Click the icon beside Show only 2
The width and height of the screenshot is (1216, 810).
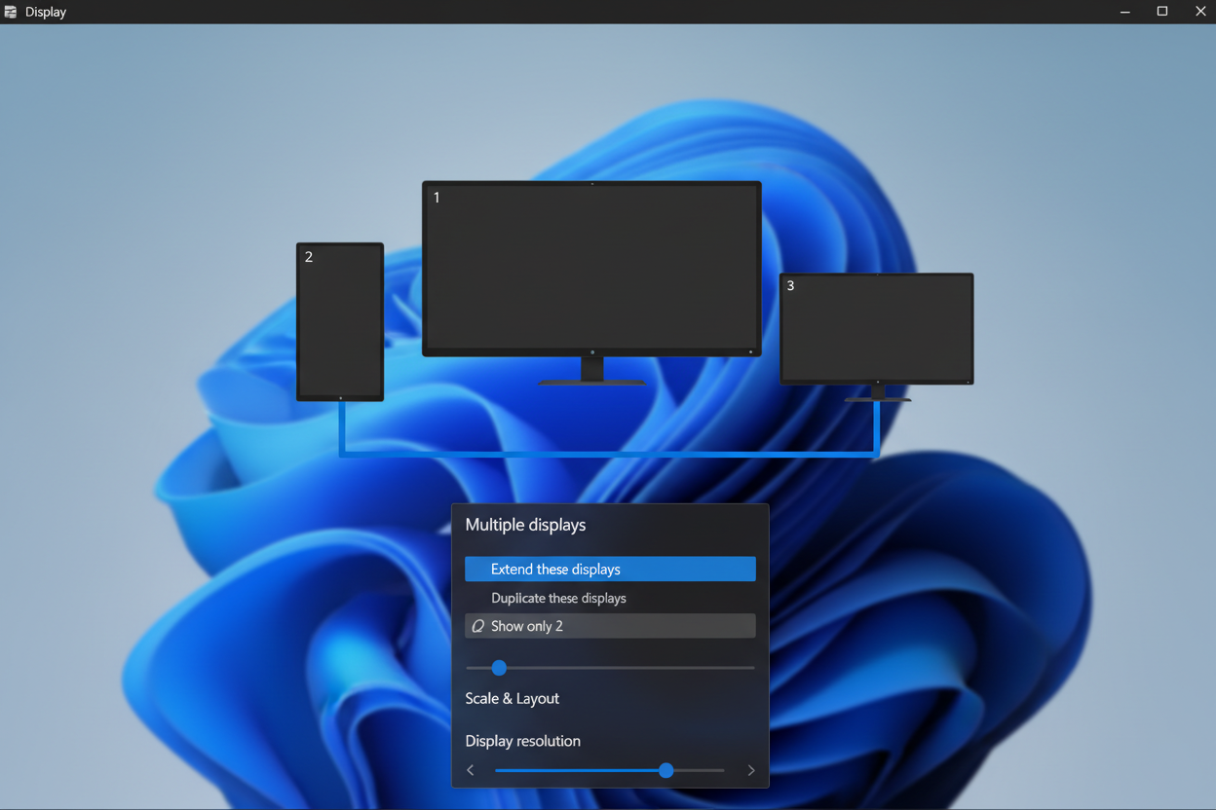[477, 626]
